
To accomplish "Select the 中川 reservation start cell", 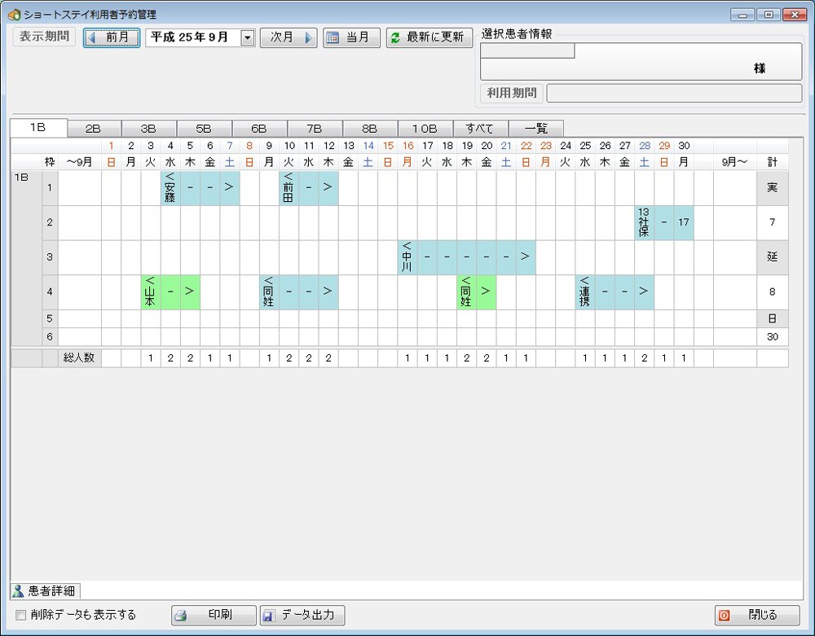I will tap(407, 257).
